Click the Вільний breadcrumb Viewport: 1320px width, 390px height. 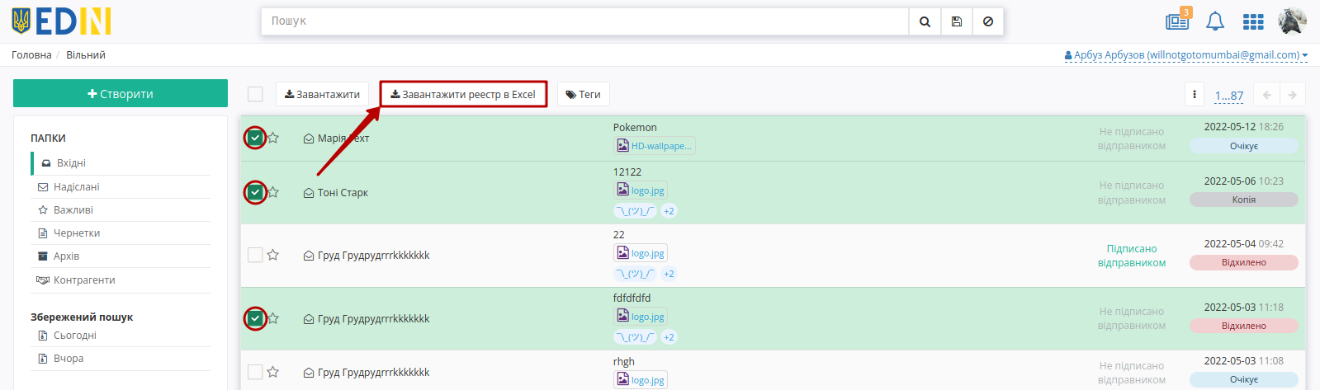pyautogui.click(x=86, y=55)
